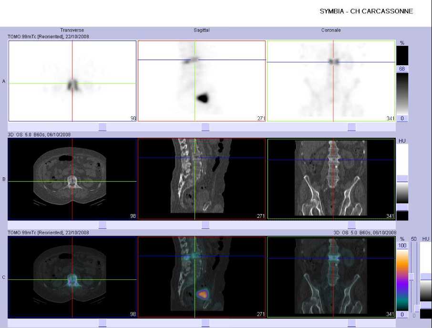Screen dimensions: 432x328
Task: Click row A coronal slice slider thumb
Action: [351, 127]
